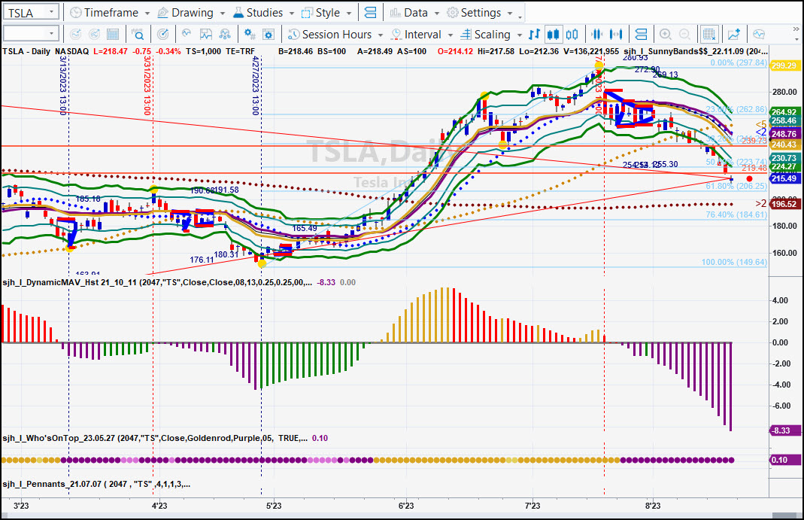804x520 pixels.
Task: Click the blue 215.49 last price tag
Action: pyautogui.click(x=784, y=178)
